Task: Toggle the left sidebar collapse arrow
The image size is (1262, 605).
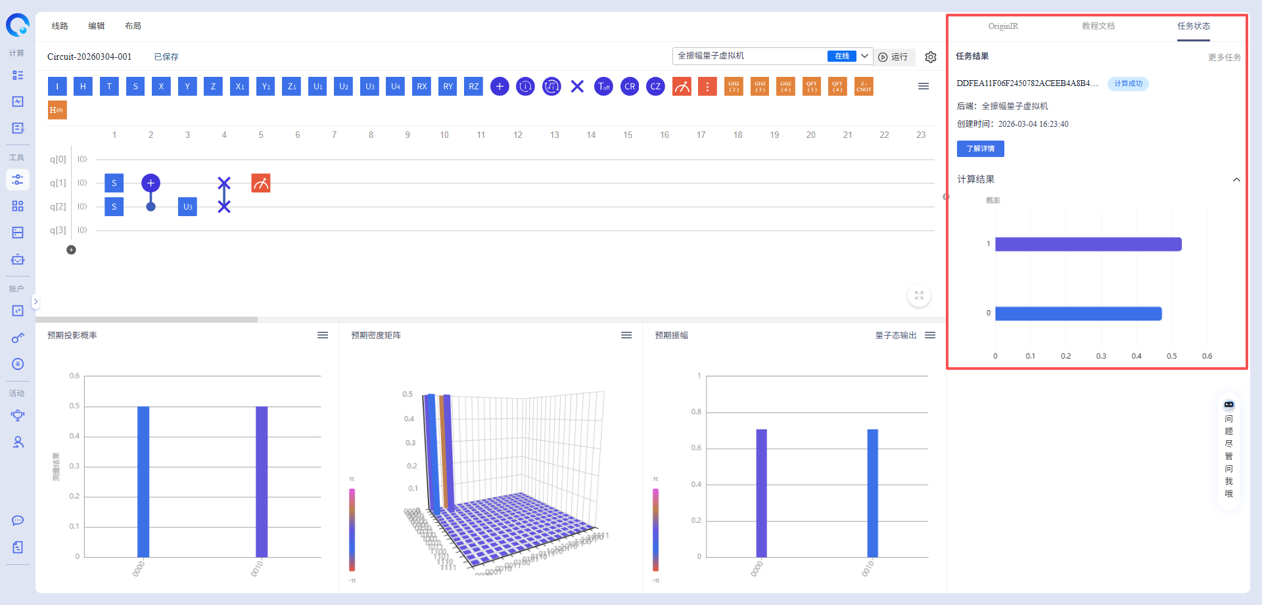Action: pyautogui.click(x=35, y=302)
